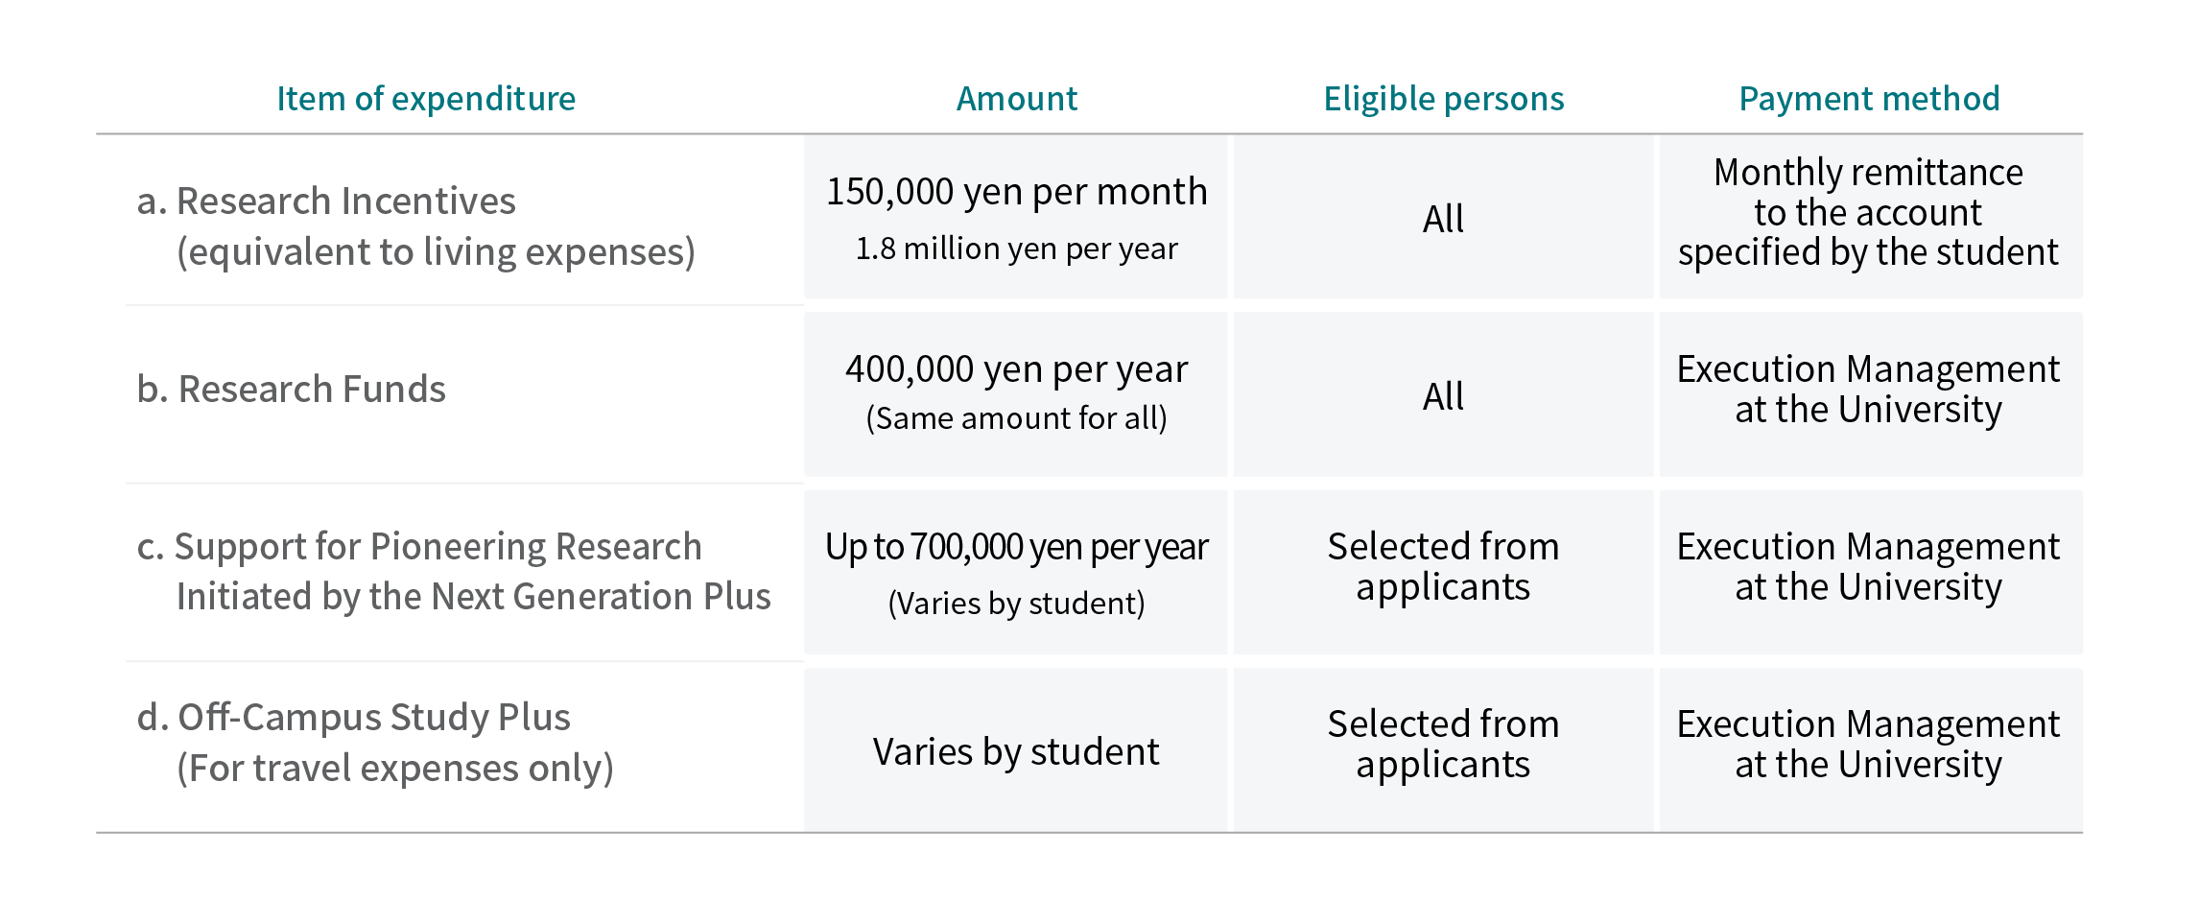The height and width of the screenshot is (901, 2199).
Task: Select the 'Amount' column header
Action: 1017,99
